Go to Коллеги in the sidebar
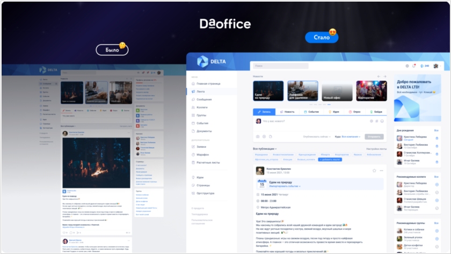Image resolution: width=451 pixels, height=254 pixels. 199,107
